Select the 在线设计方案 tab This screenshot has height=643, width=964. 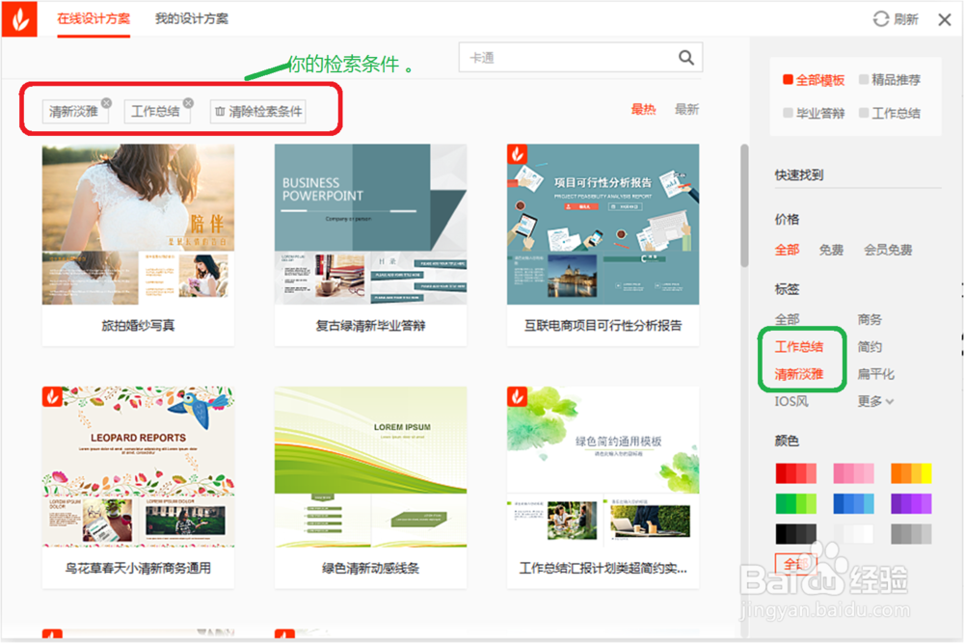(x=94, y=16)
